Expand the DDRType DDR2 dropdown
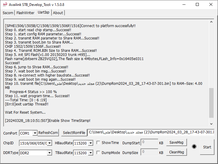The image size is (218, 164). [49, 153]
